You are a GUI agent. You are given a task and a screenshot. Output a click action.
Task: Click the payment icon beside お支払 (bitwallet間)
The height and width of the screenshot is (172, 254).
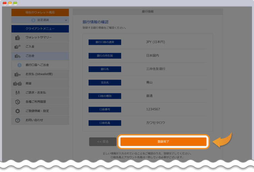(17, 74)
